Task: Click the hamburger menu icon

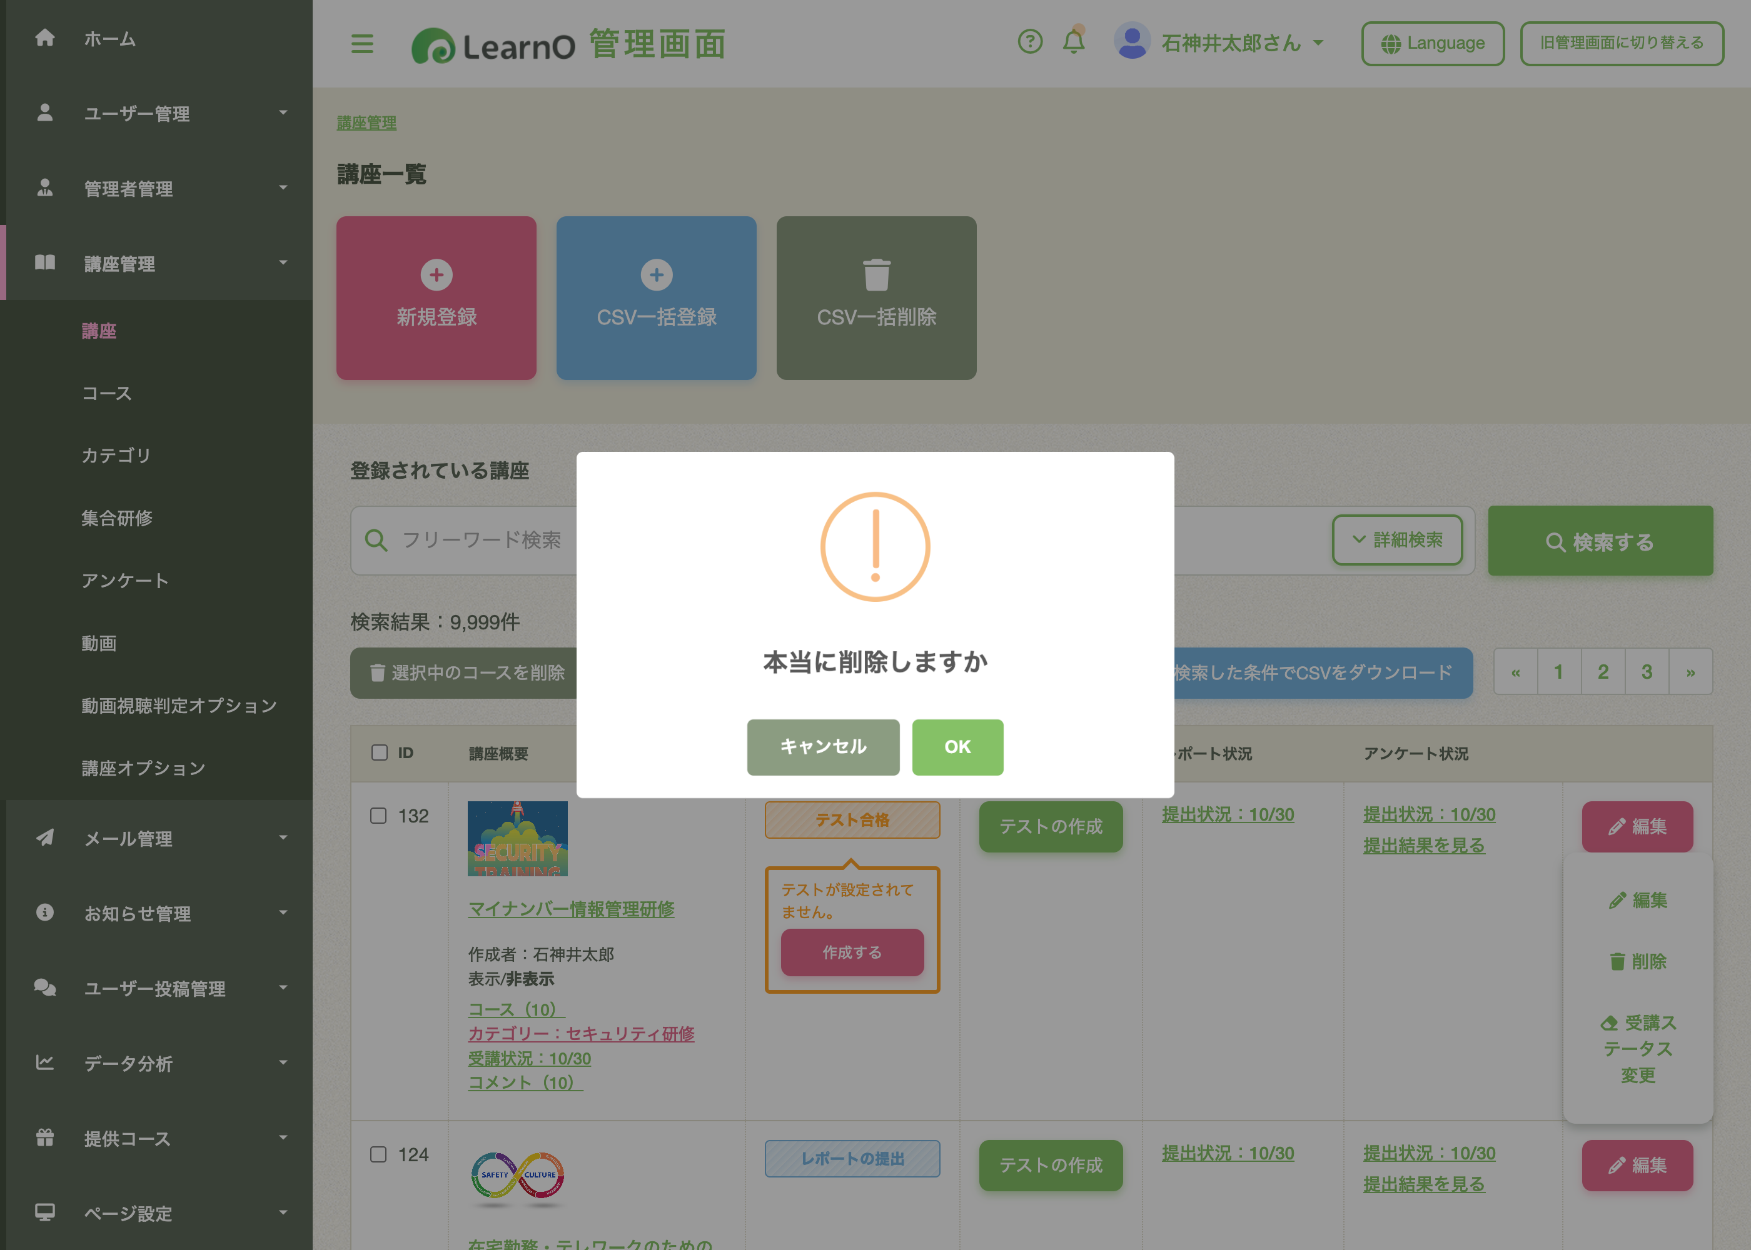Action: [x=362, y=44]
